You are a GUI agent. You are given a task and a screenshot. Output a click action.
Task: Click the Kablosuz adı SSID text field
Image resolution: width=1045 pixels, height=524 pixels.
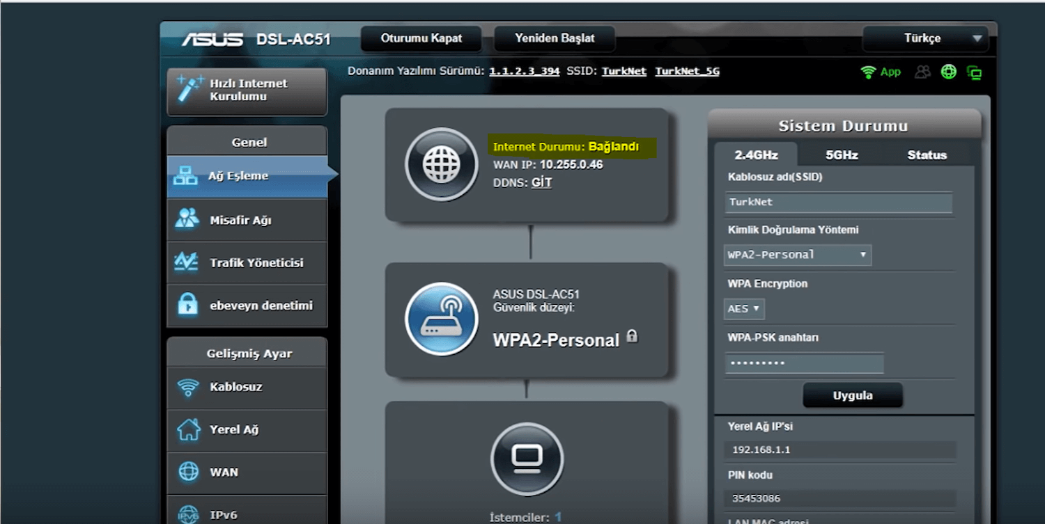(838, 202)
